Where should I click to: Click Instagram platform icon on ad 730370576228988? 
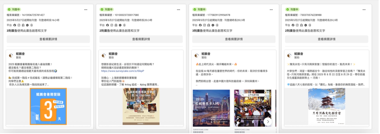click(297, 25)
